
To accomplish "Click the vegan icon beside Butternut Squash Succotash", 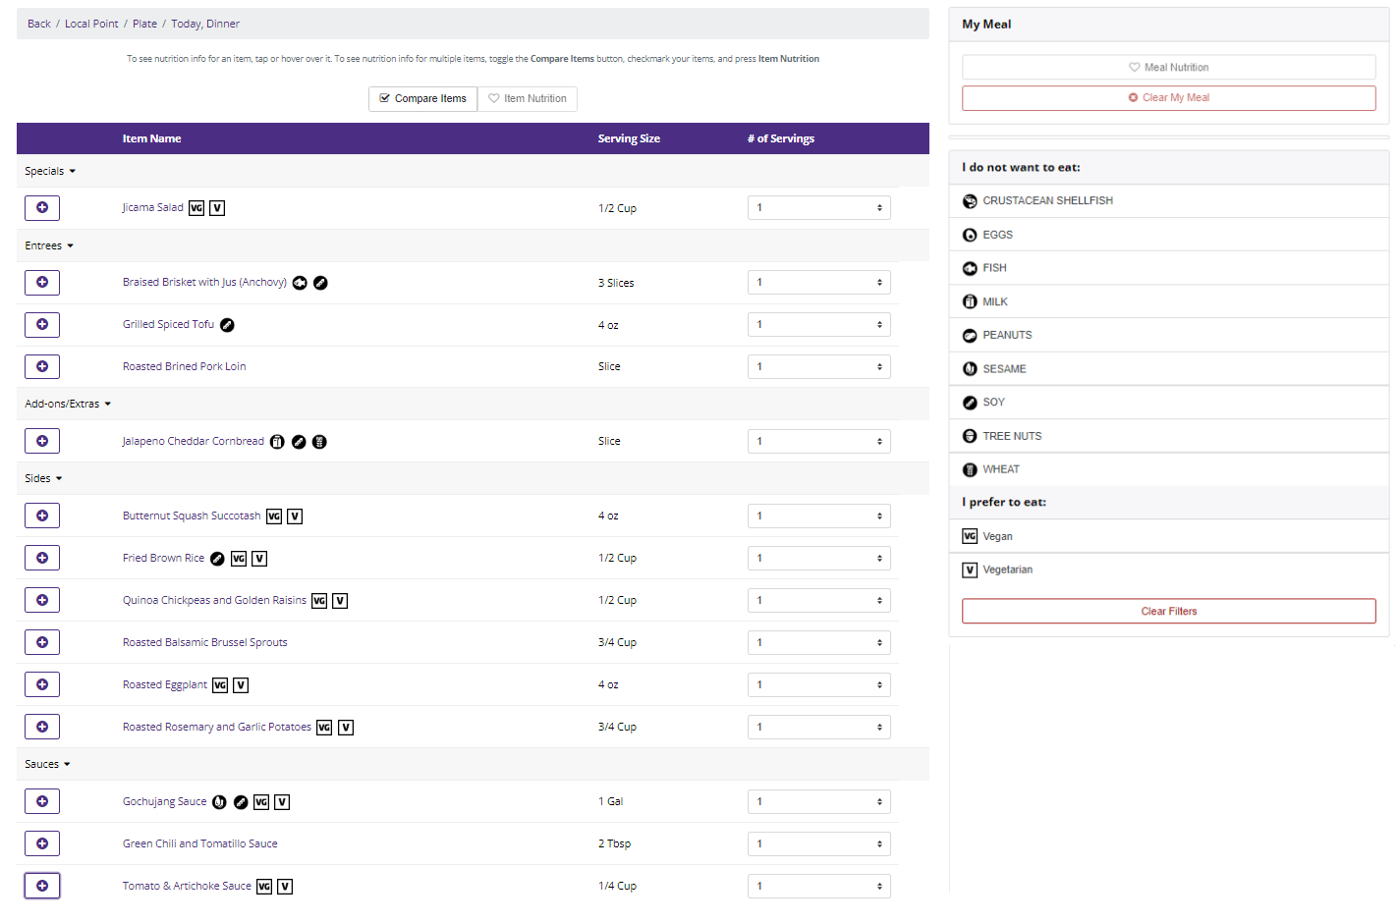I will (x=274, y=516).
